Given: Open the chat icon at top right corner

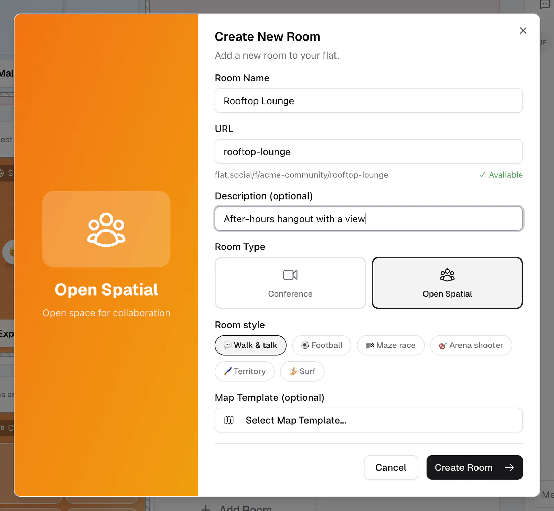Looking at the screenshot, I should tap(545, 4).
